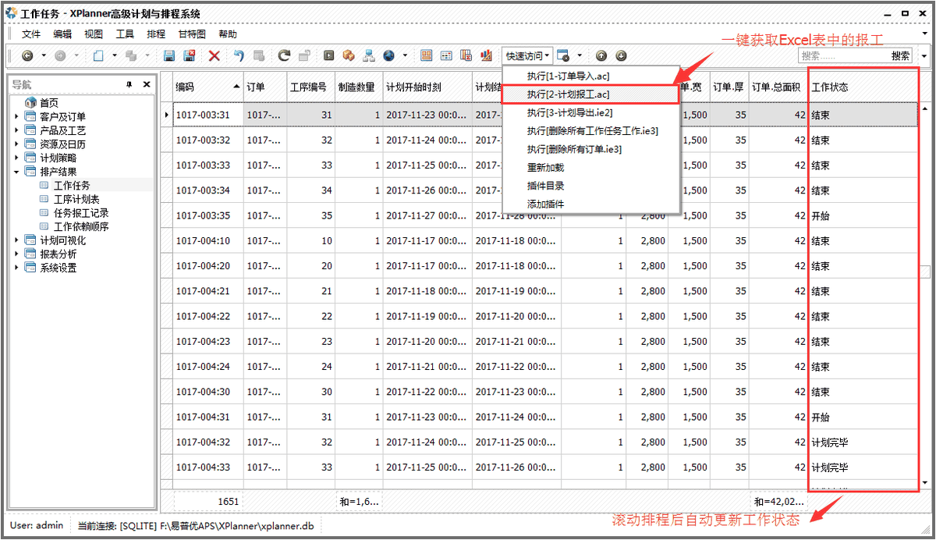Open the 甘特图 menu
Screen dimensions: 936x540
click(192, 34)
